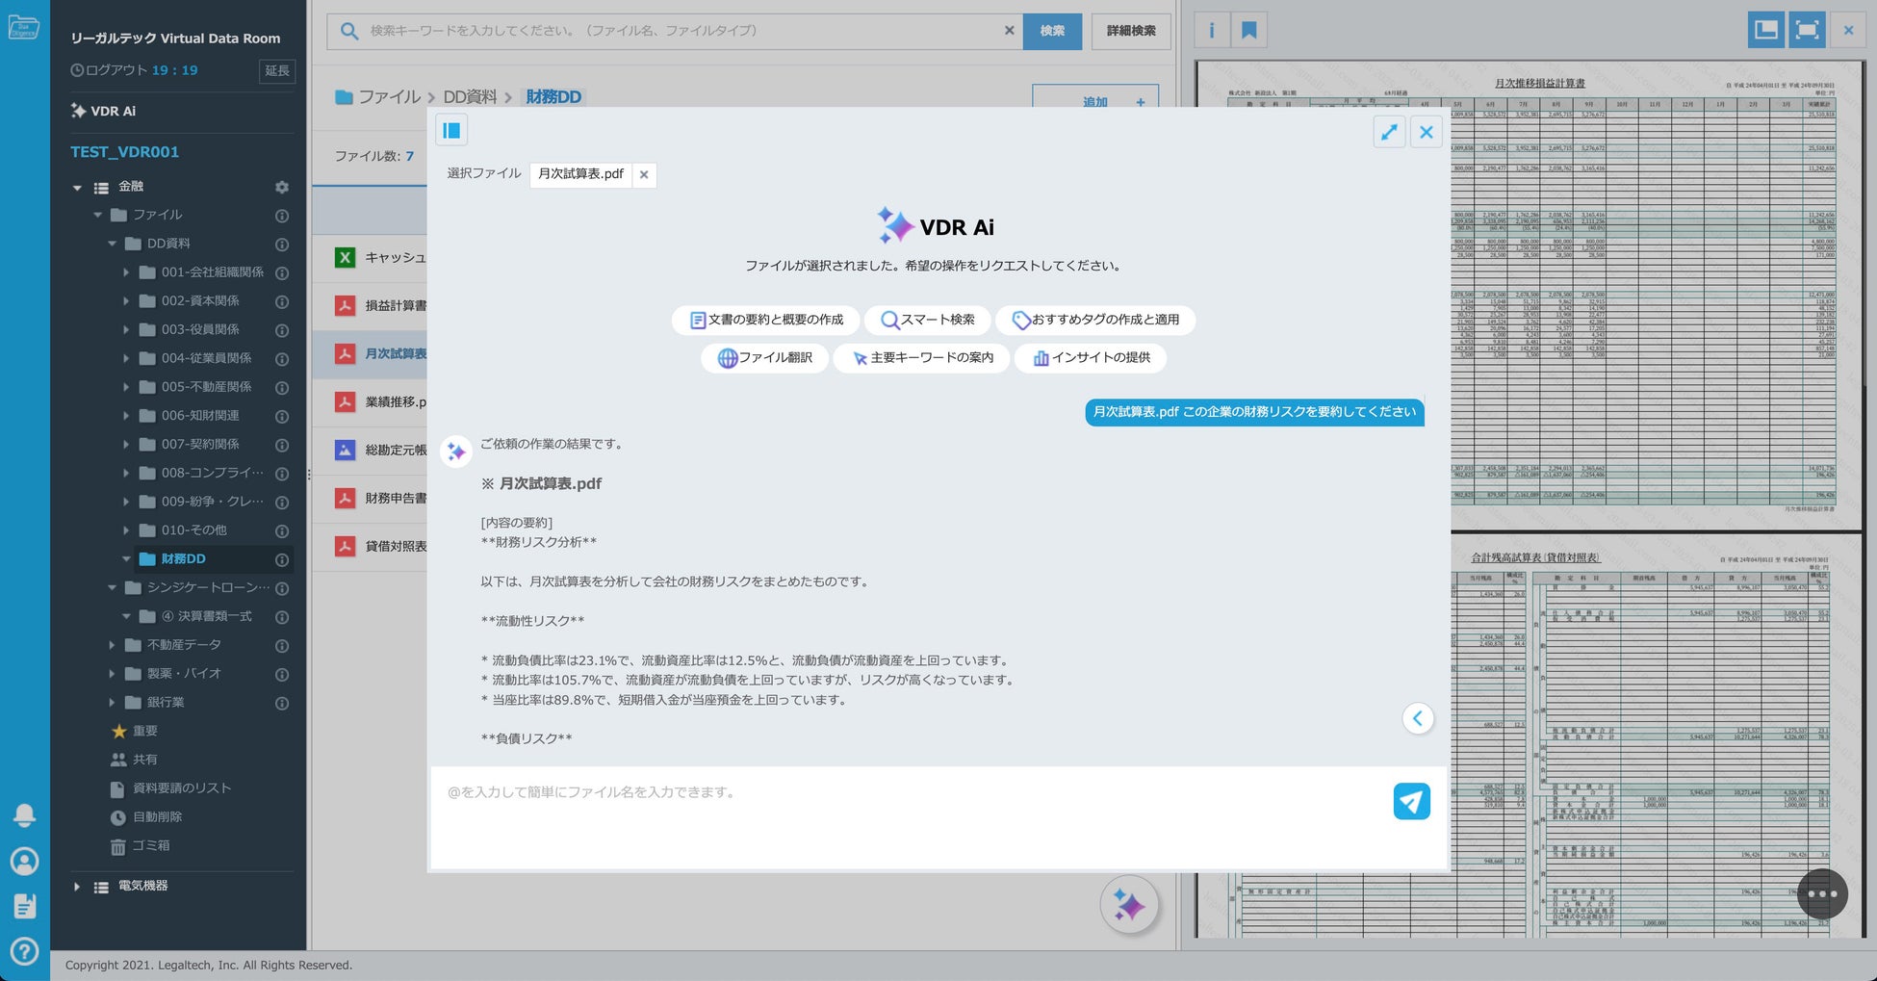Switch viewer to windowed layout icon

[1766, 30]
